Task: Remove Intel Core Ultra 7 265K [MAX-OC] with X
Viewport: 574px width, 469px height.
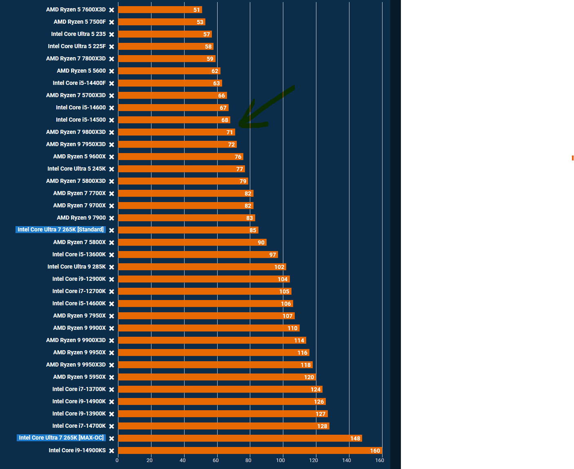Action: pyautogui.click(x=111, y=438)
